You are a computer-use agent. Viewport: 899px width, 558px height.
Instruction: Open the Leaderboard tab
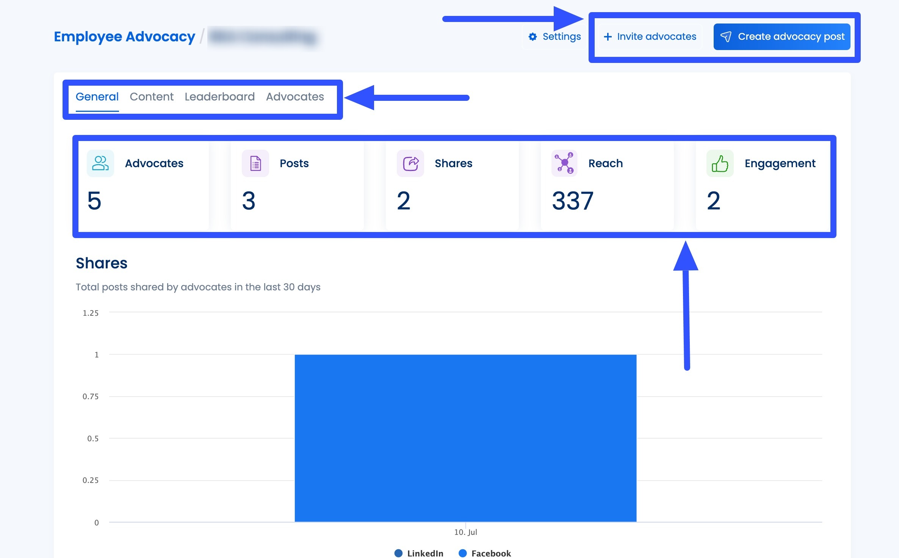(x=219, y=97)
